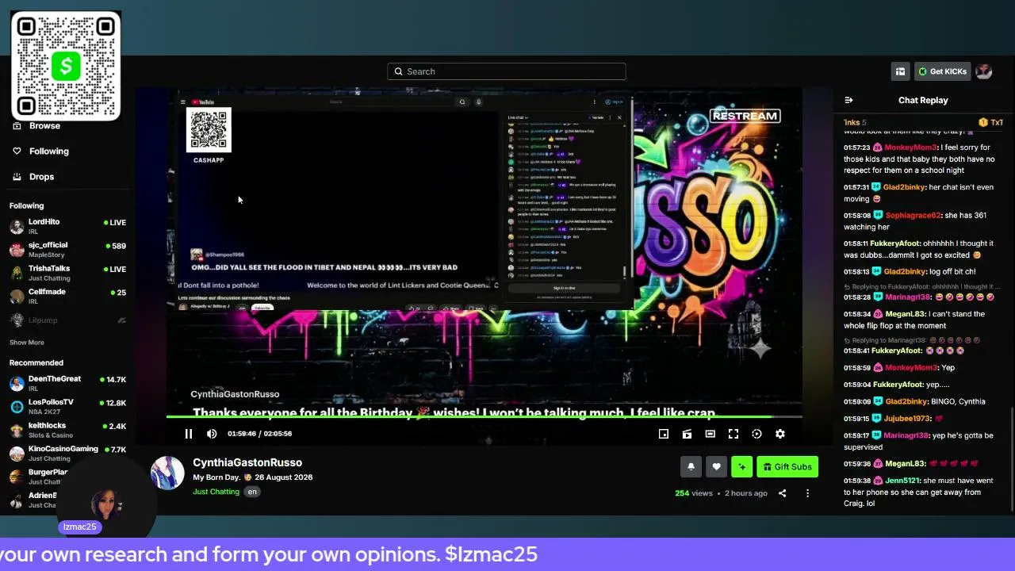
Task: Click the Following heart sidebar icon
Action: (x=17, y=151)
